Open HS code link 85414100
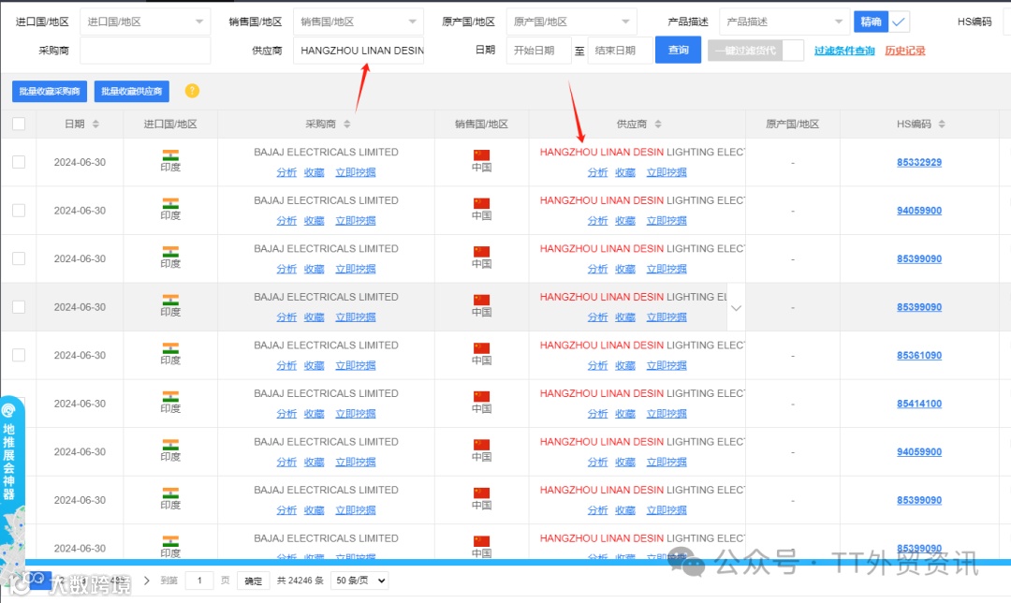Viewport: 1011px width, 603px height. tap(919, 403)
